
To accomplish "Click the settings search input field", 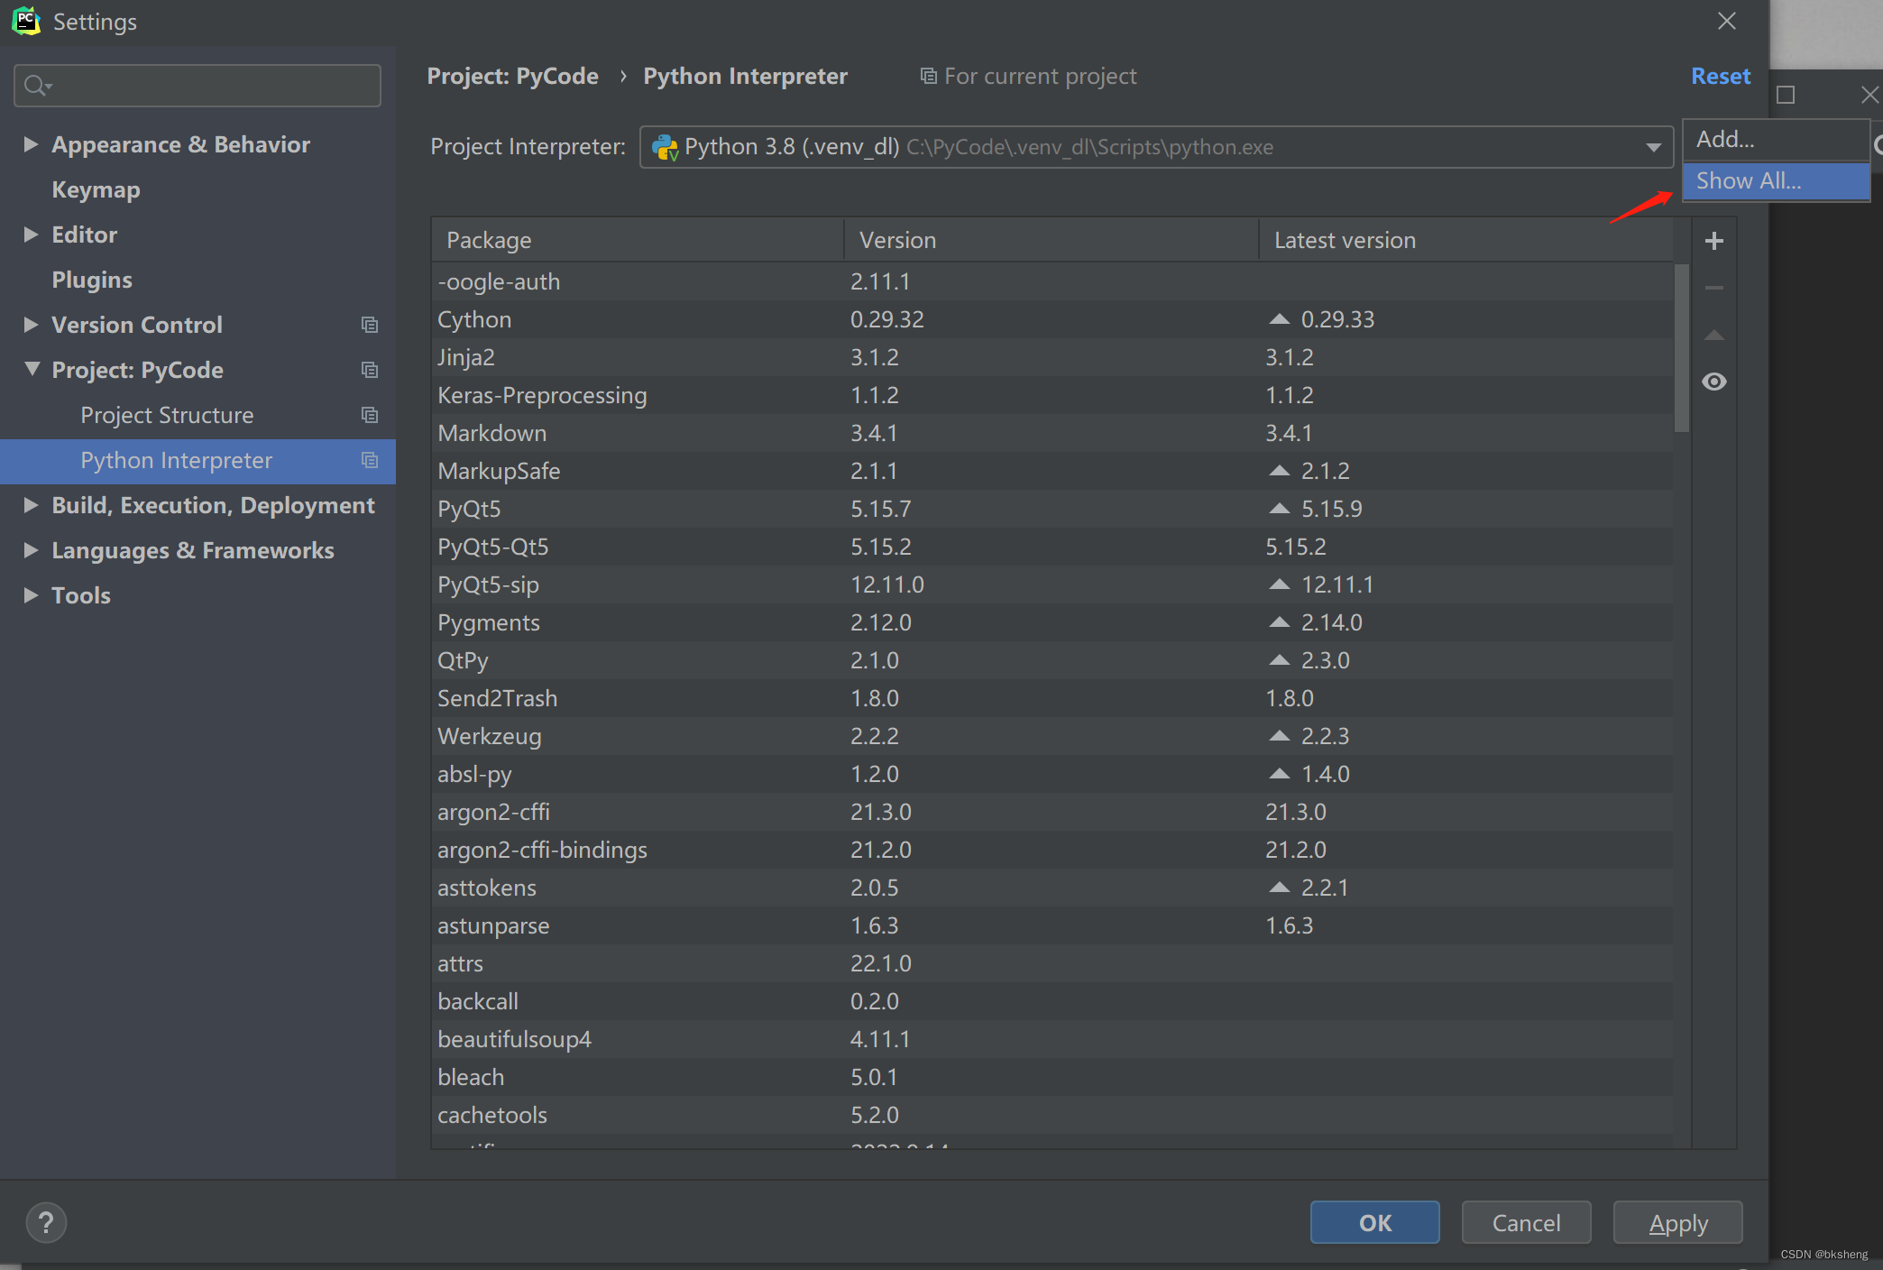I will [x=197, y=86].
